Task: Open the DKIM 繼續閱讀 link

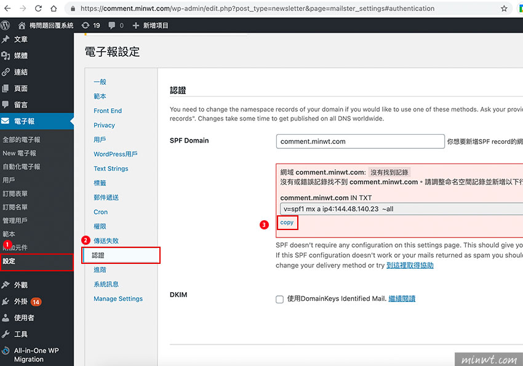Action: (x=402, y=299)
